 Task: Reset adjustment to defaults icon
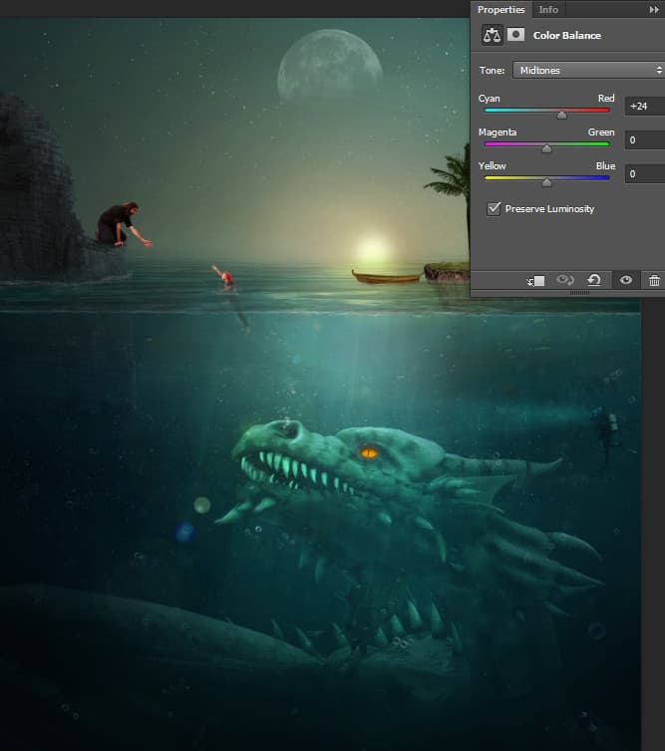click(x=594, y=280)
